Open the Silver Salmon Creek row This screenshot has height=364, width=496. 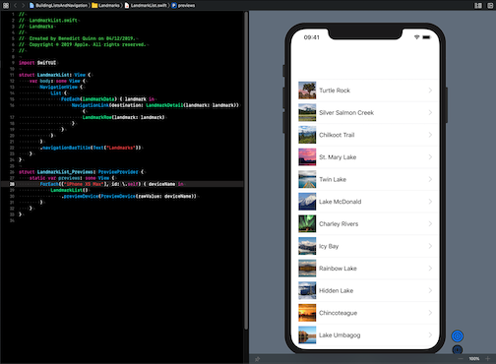pyautogui.click(x=365, y=113)
